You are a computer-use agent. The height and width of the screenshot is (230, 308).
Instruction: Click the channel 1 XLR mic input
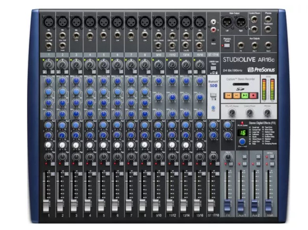[x=49, y=22]
